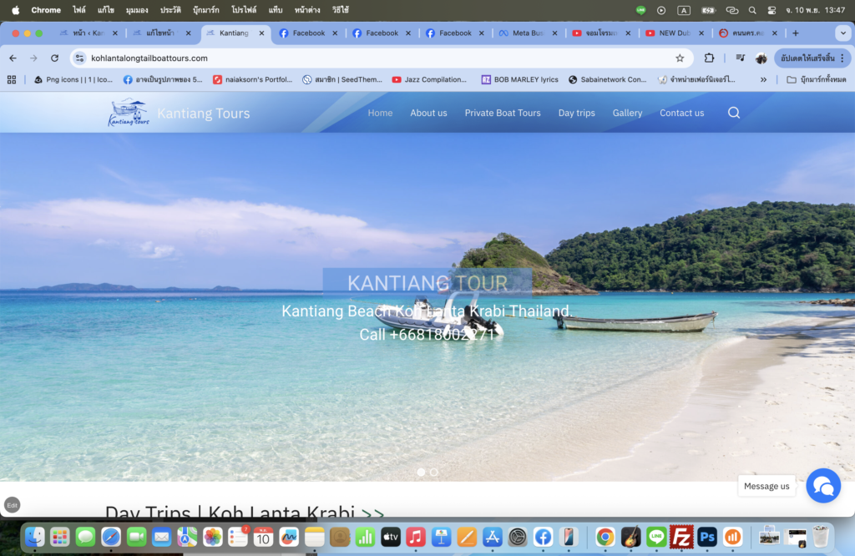This screenshot has width=855, height=556.
Task: Open the Message us chat bubble icon
Action: click(822, 486)
